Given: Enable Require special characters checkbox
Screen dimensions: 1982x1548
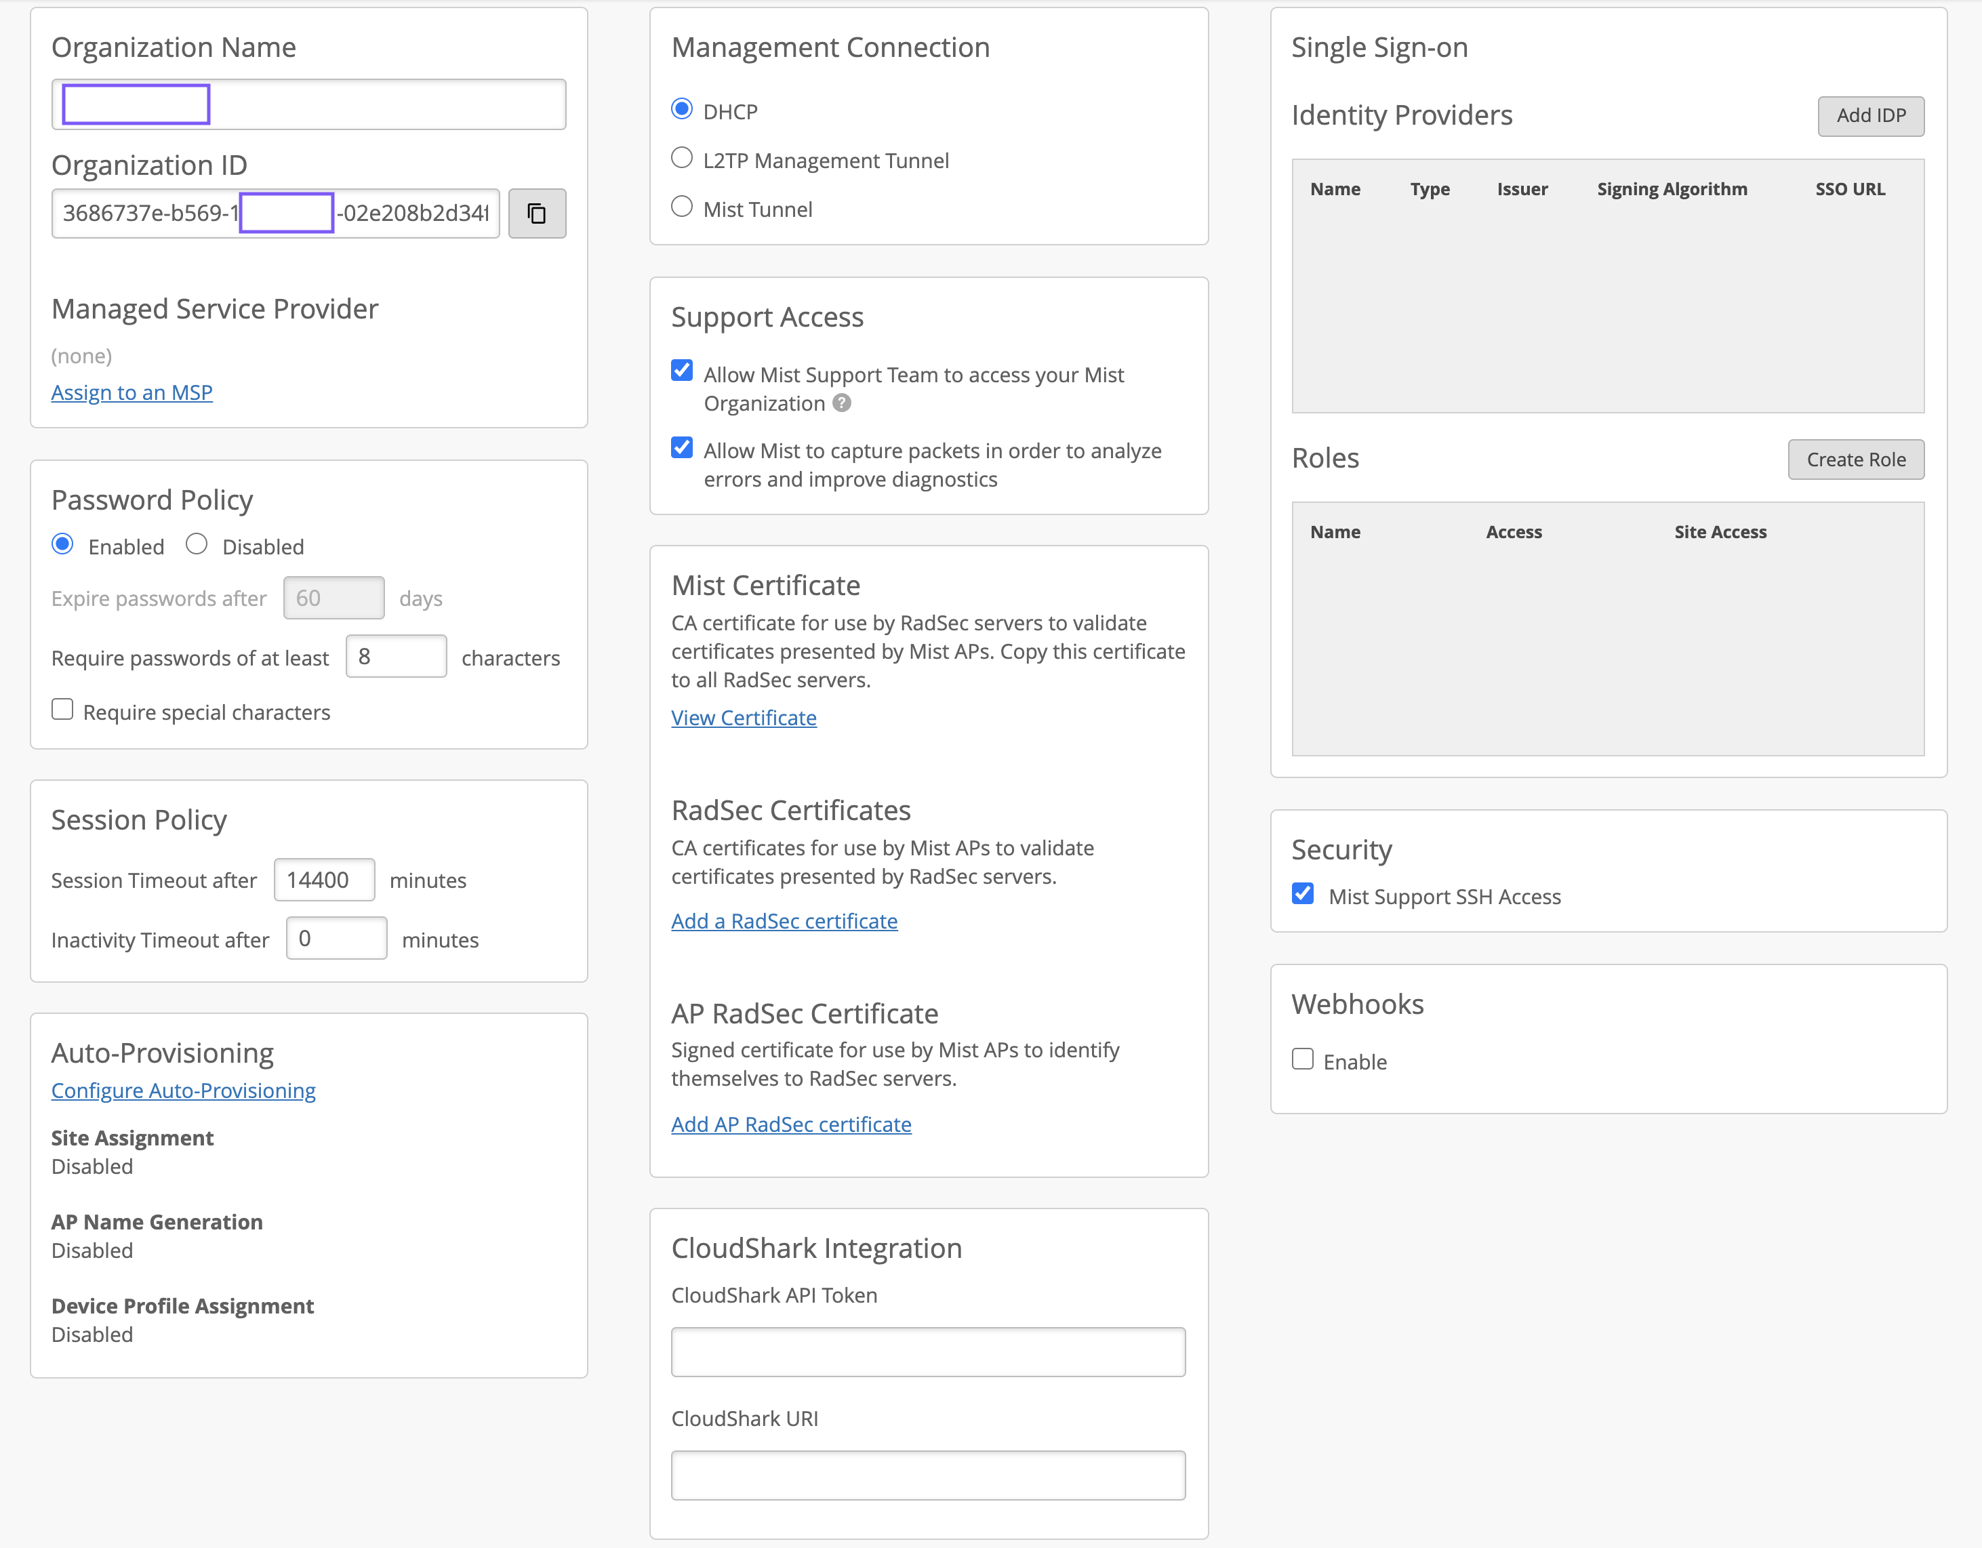Looking at the screenshot, I should click(62, 710).
